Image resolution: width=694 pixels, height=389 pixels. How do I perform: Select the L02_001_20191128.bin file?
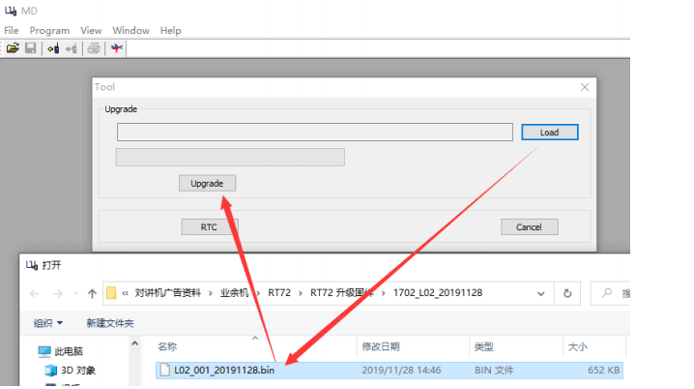[x=223, y=370]
